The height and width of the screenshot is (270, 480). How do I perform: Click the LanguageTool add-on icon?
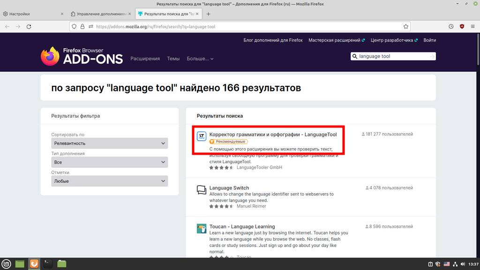click(202, 136)
